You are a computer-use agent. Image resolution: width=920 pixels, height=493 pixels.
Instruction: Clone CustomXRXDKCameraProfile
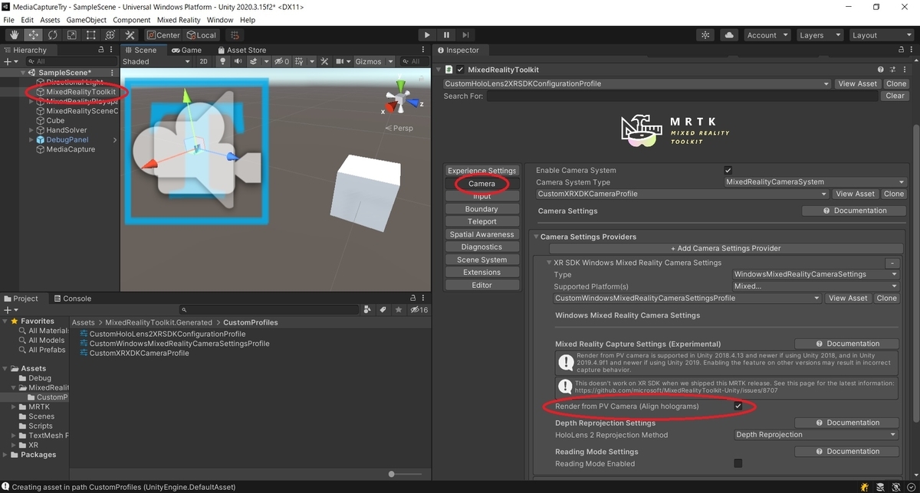tap(894, 194)
